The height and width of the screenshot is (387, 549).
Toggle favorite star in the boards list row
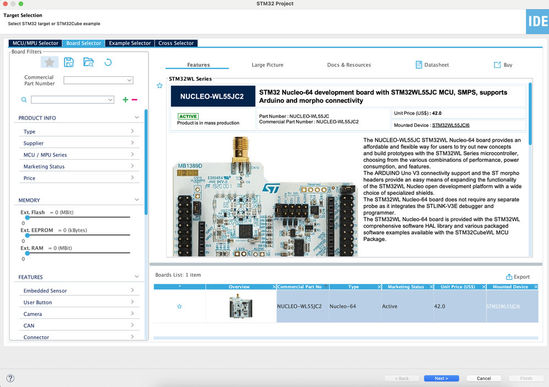click(x=180, y=306)
